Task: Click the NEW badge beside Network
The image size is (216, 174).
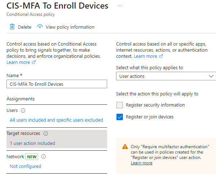Action: tap(32, 157)
